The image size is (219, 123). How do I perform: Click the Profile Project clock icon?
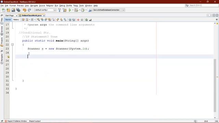coord(83,10)
